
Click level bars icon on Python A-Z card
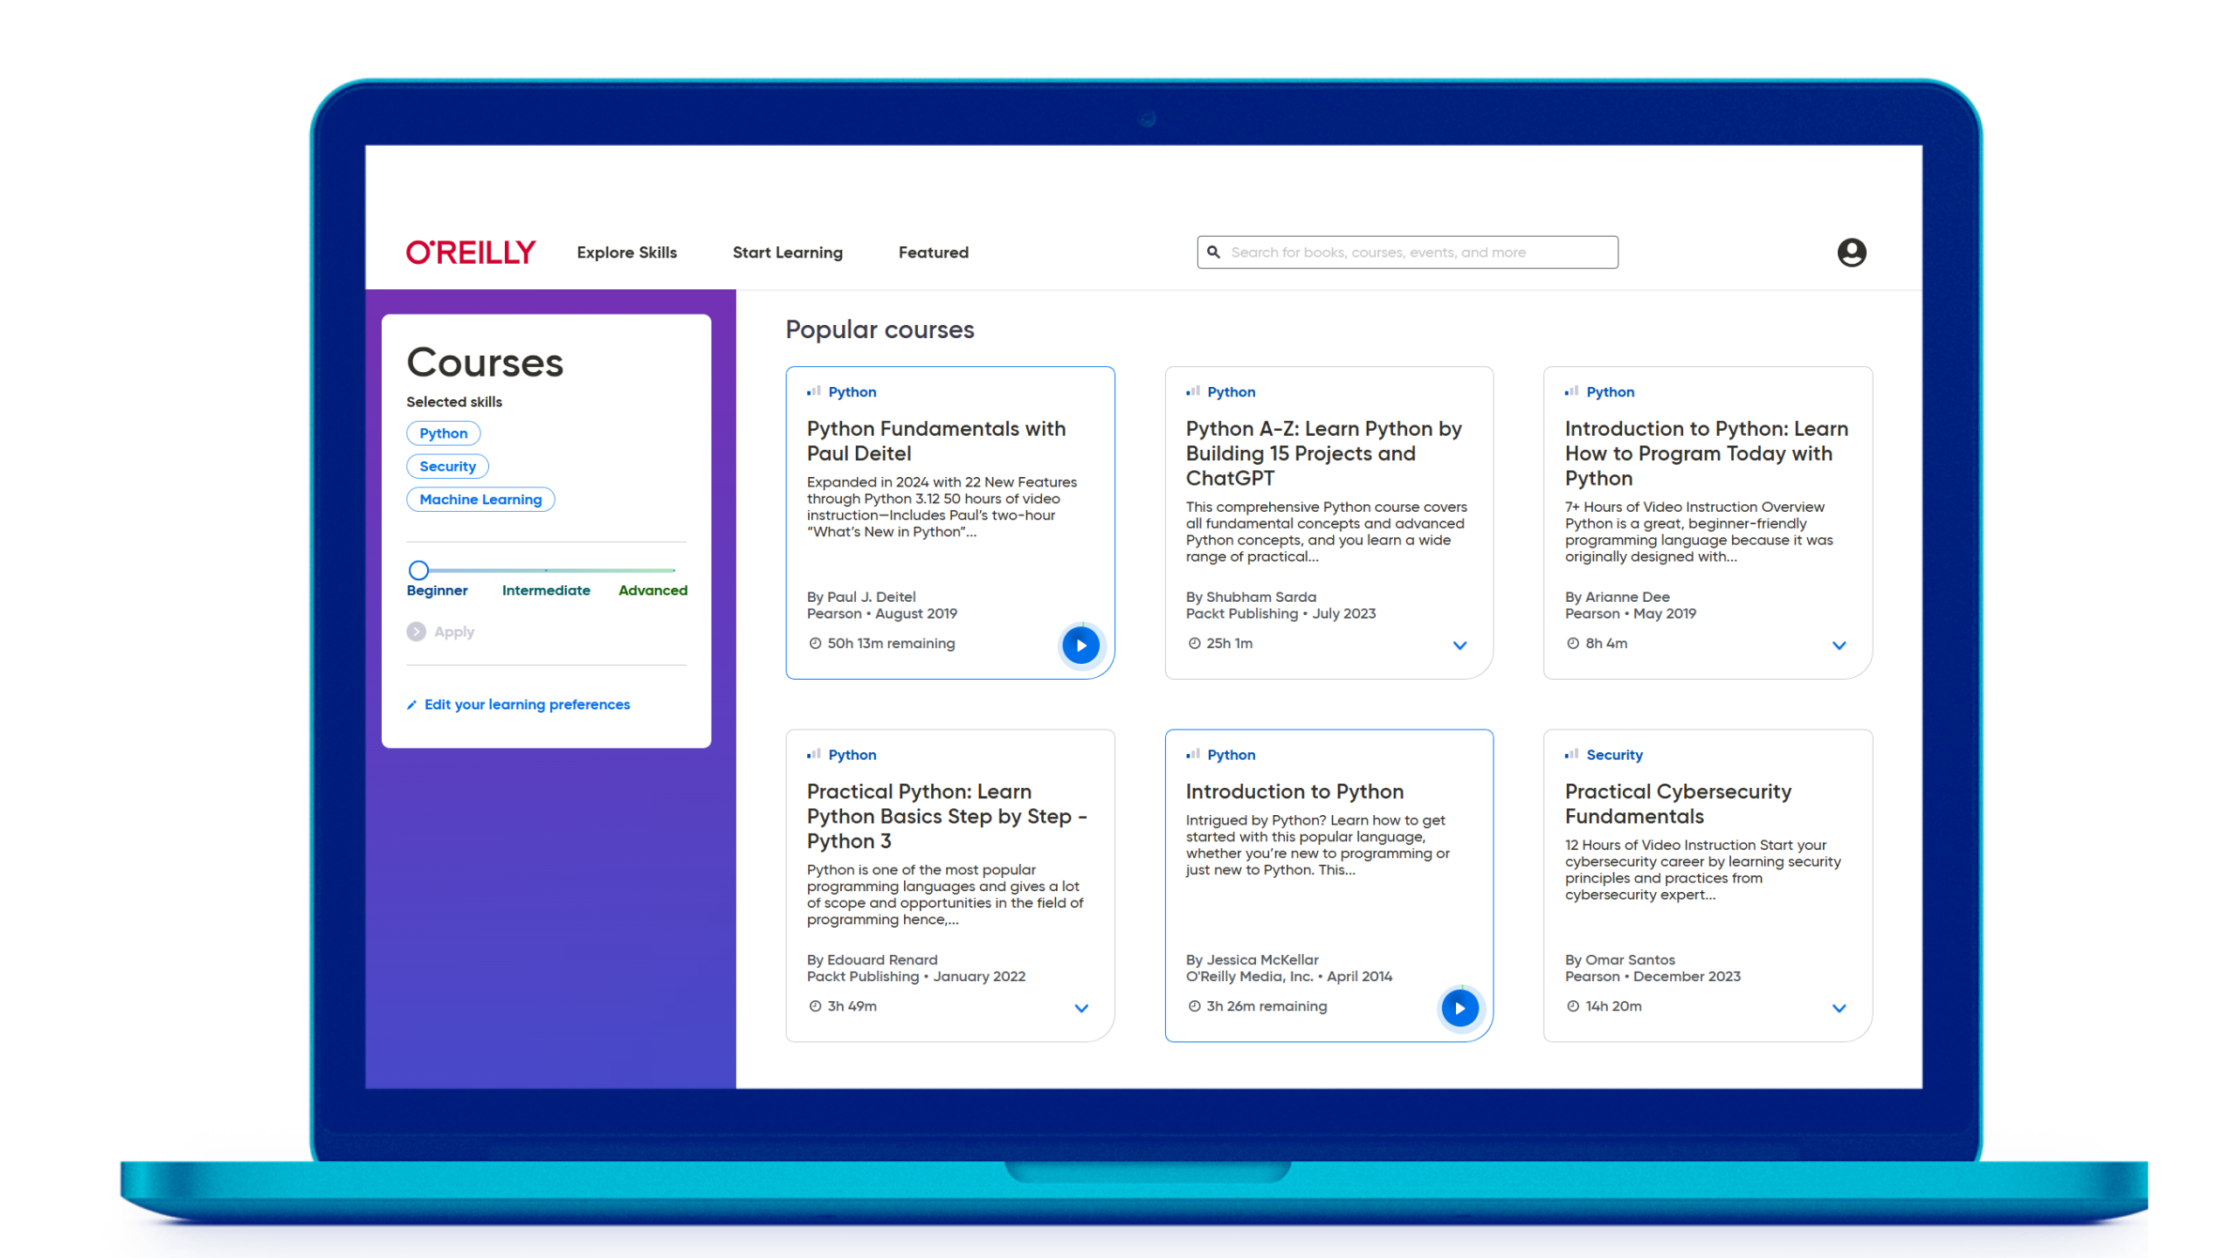[1192, 391]
